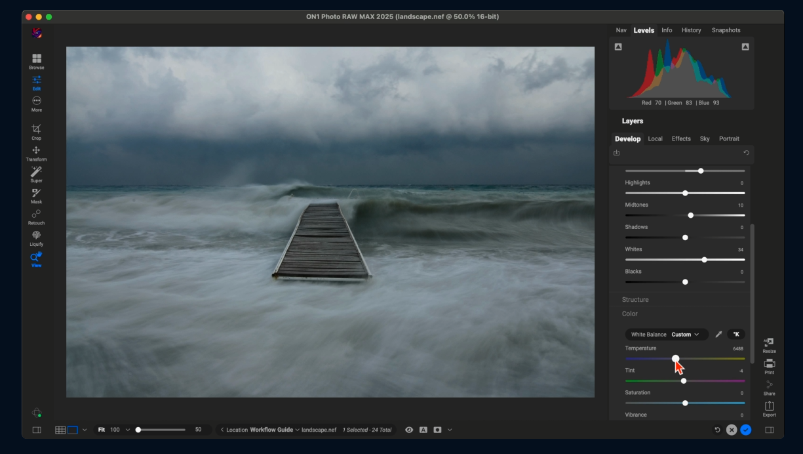Click the Tint slider handle
The height and width of the screenshot is (454, 803).
click(x=684, y=381)
